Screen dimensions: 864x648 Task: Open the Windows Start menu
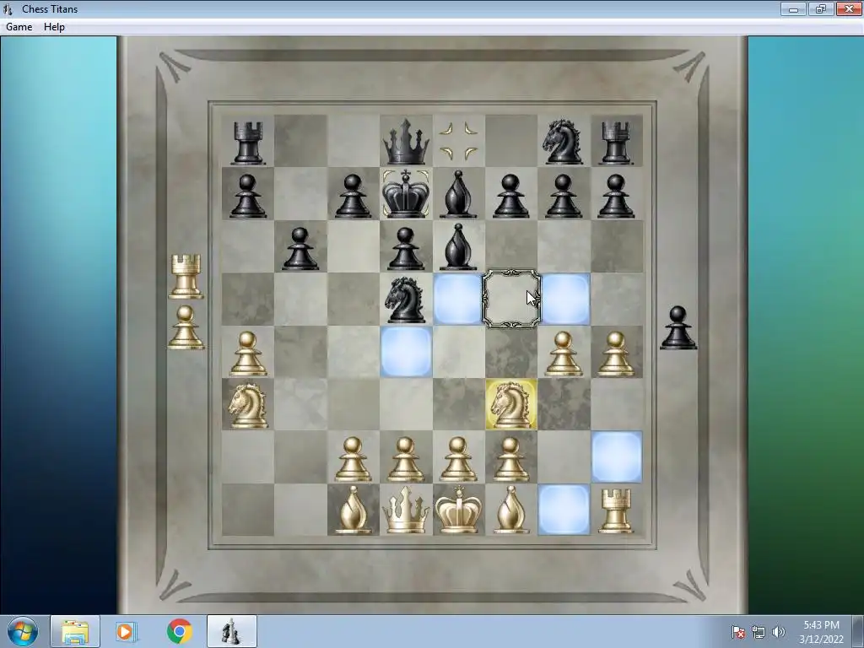coord(23,631)
